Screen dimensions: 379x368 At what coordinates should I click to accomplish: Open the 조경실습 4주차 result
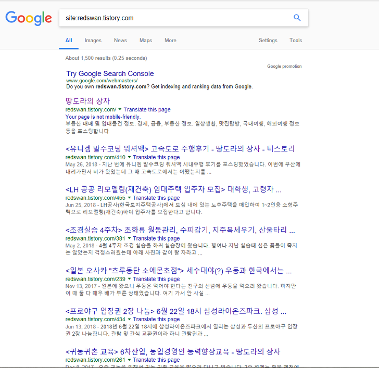point(180,230)
